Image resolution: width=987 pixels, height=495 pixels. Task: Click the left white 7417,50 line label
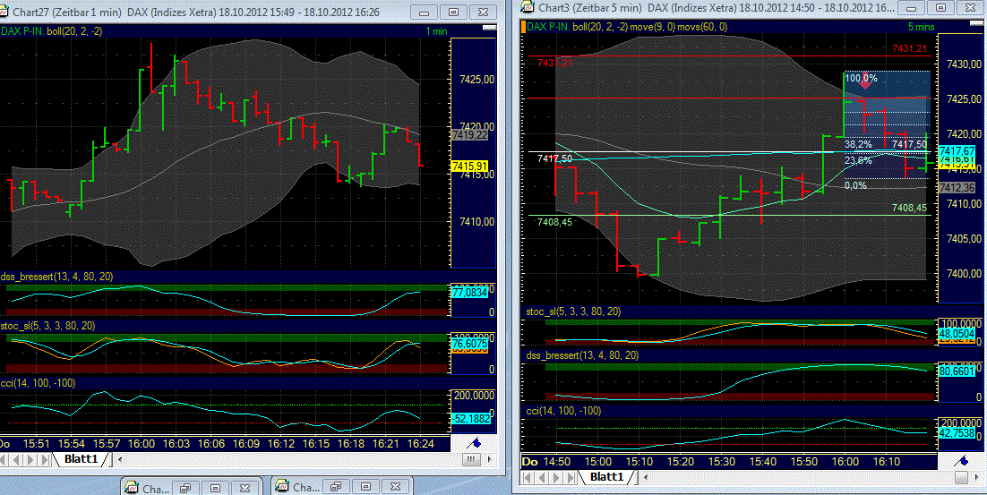click(554, 158)
